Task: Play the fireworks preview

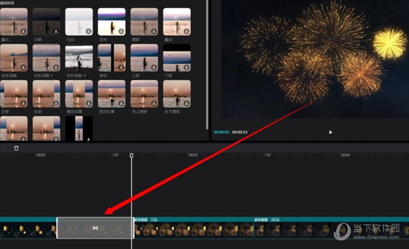Action: pos(331,132)
